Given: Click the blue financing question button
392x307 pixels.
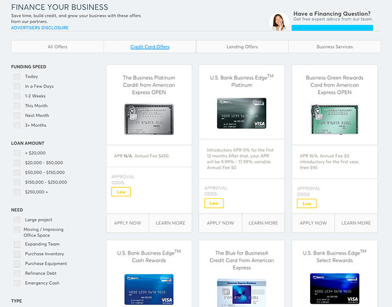Looking at the screenshot, I should (332, 28).
